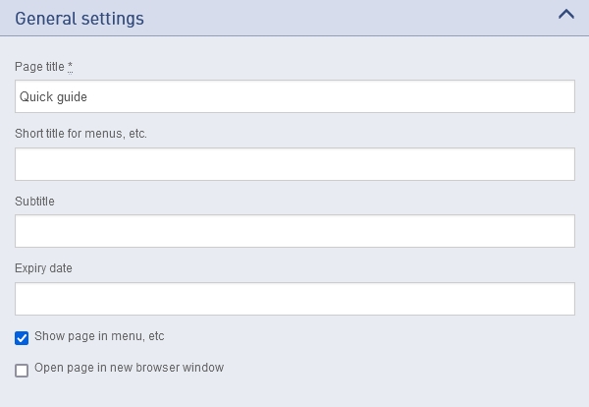Click the "Subtitle" field label

(34, 201)
